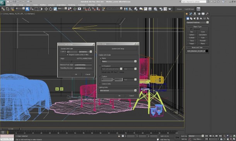Click the Align tool in the toolbar
Viewport: 236px width, 141px height.
[x=130, y=9]
